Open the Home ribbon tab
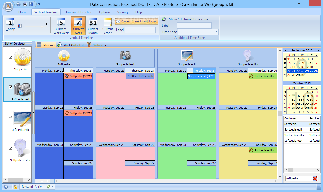323x192 pixels. (x=23, y=12)
